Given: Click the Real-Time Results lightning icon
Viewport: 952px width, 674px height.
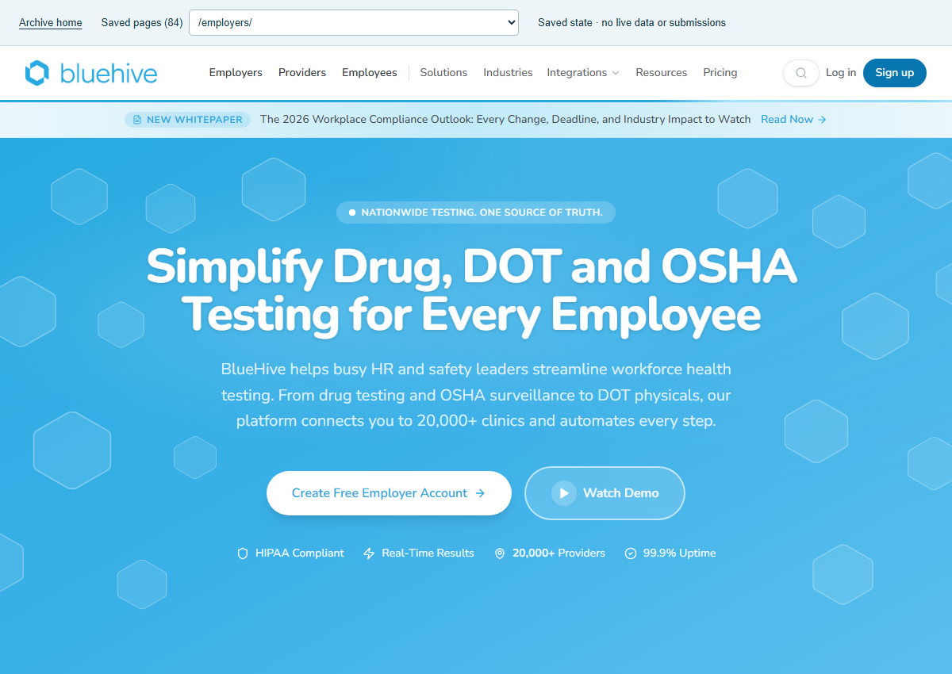Looking at the screenshot, I should (x=369, y=553).
